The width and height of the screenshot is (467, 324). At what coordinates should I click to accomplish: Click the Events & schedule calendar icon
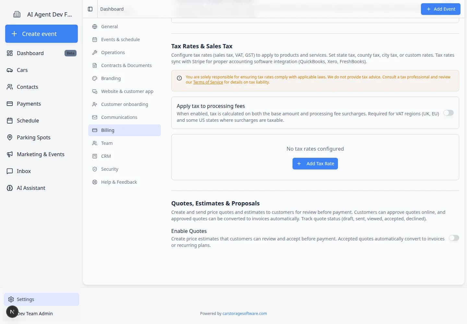click(x=95, y=40)
